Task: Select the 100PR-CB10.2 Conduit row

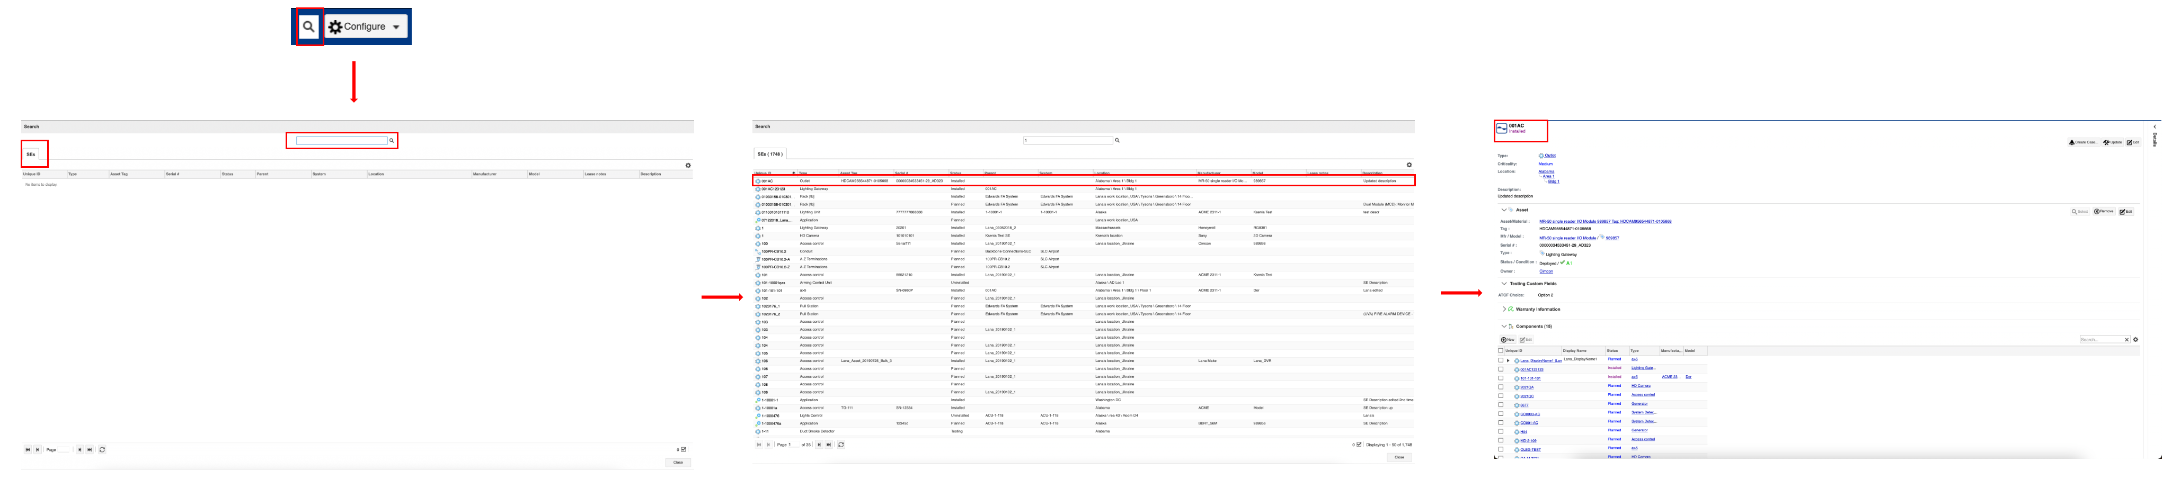Action: coord(1084,251)
